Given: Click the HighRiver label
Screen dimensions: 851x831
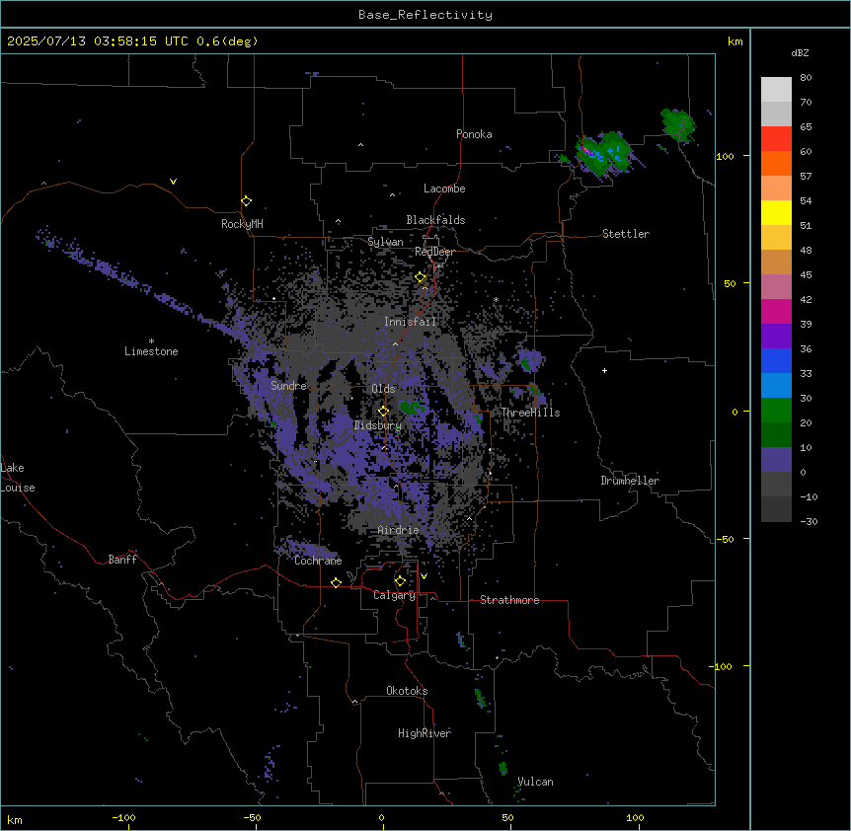Looking at the screenshot, I should (425, 733).
